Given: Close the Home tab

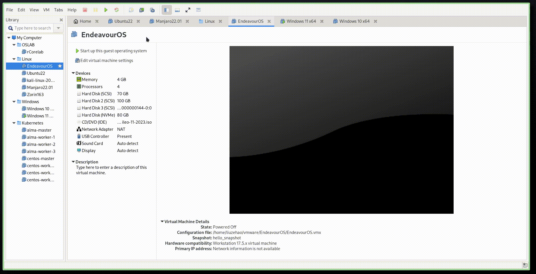Looking at the screenshot, I should point(97,21).
